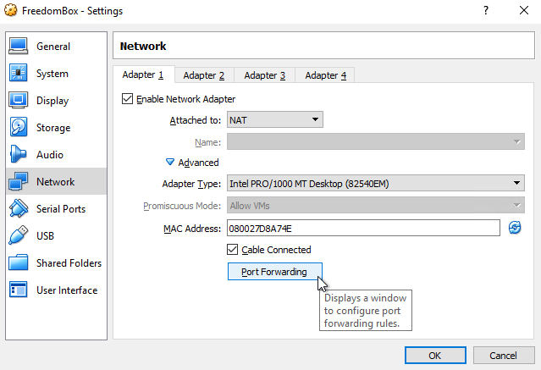Click the Network page heading
541x370 pixels.
[x=143, y=46]
